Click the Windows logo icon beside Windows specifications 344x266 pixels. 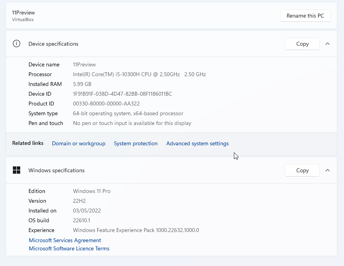[x=16, y=170]
